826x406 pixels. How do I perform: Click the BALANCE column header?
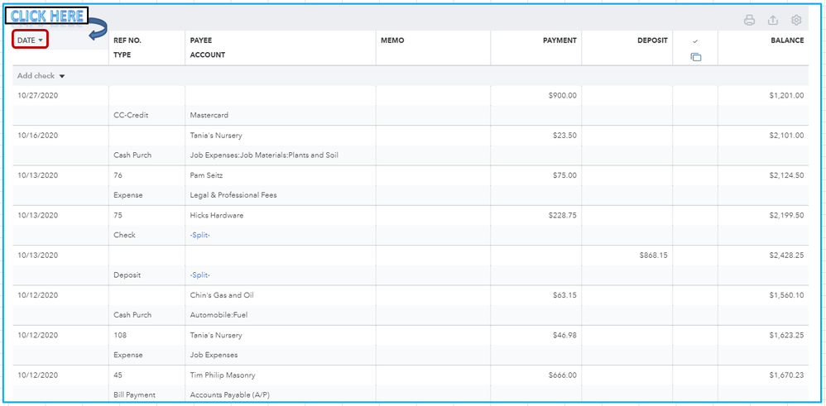[x=786, y=41]
